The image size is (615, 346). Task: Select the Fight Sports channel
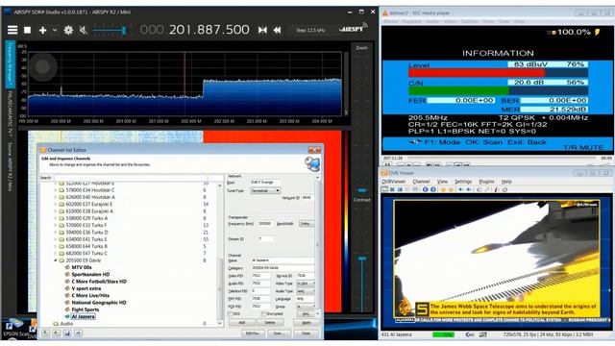[x=85, y=309]
